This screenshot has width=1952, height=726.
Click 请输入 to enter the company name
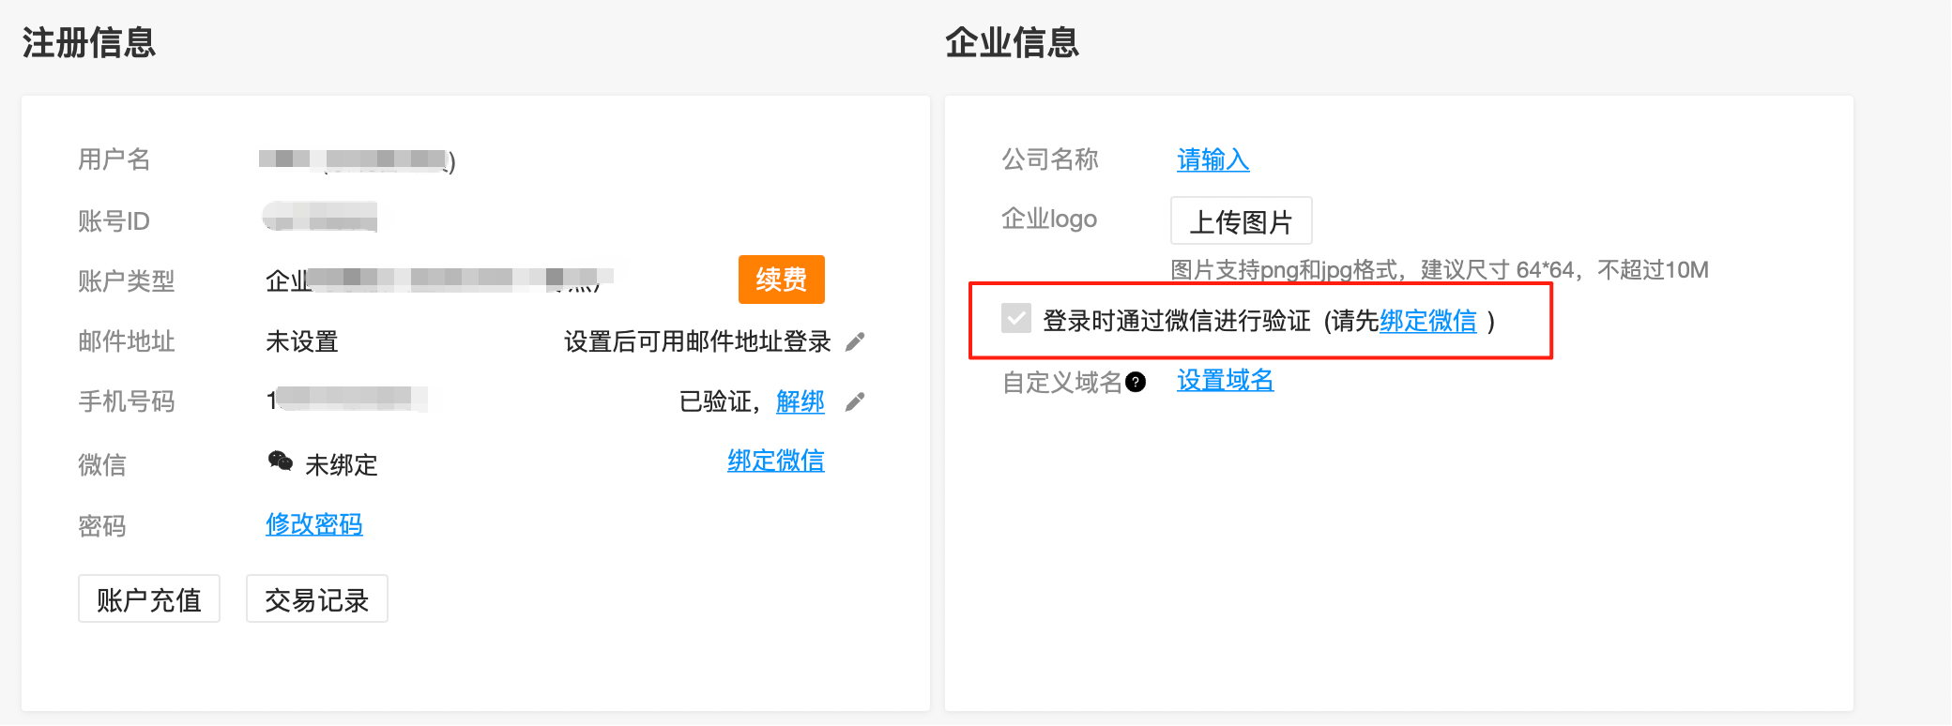point(1213,159)
